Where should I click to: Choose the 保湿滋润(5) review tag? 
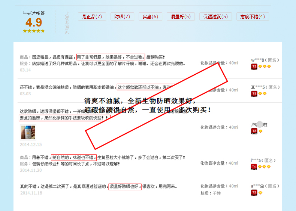tap(215, 17)
